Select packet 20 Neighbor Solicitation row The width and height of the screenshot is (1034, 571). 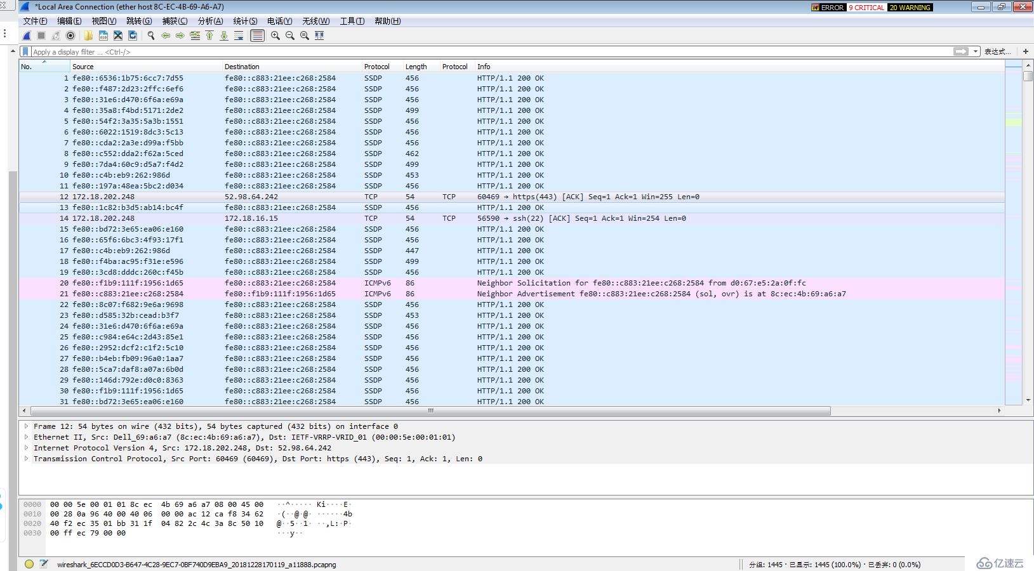(x=512, y=283)
